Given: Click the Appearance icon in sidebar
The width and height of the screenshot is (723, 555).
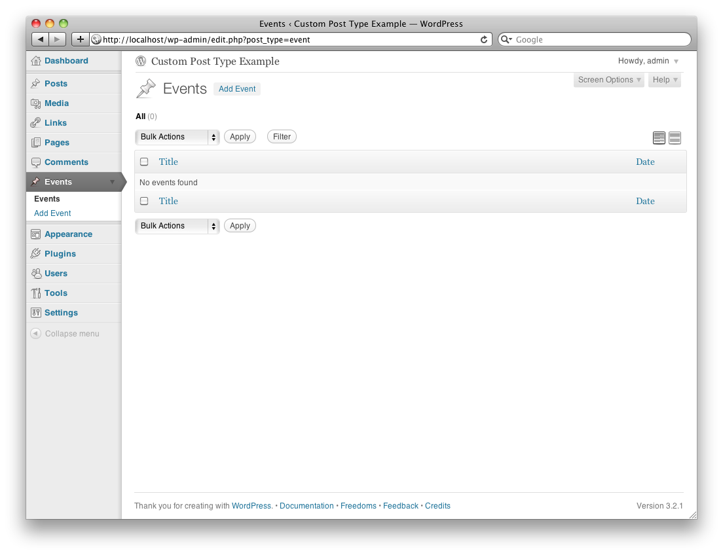Looking at the screenshot, I should [x=35, y=234].
